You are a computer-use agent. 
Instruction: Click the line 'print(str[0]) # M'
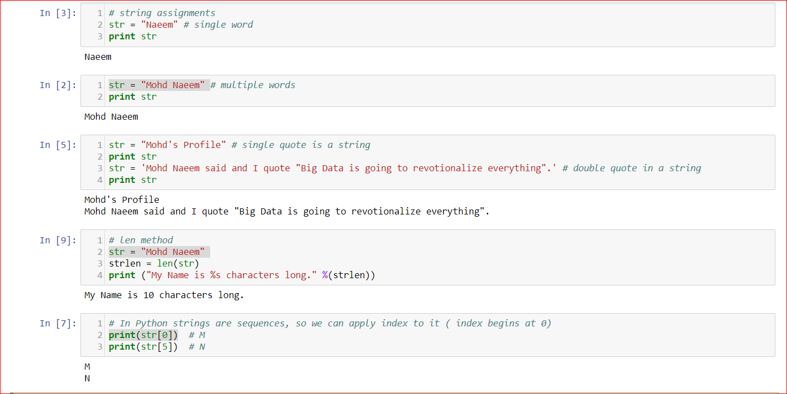click(x=158, y=335)
